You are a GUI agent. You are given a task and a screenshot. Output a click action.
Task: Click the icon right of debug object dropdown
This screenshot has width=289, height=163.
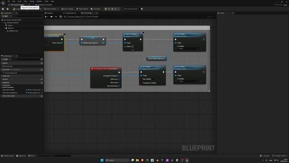142,9
